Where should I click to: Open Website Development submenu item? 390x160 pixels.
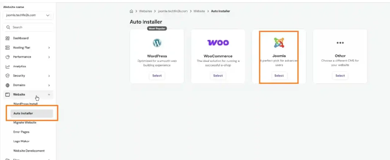coord(29,151)
